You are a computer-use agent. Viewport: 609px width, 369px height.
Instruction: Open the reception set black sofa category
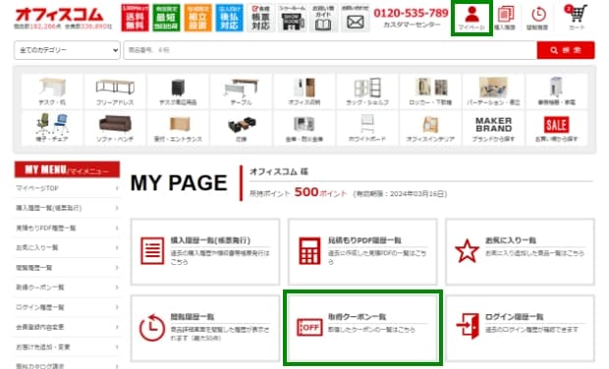(242, 128)
